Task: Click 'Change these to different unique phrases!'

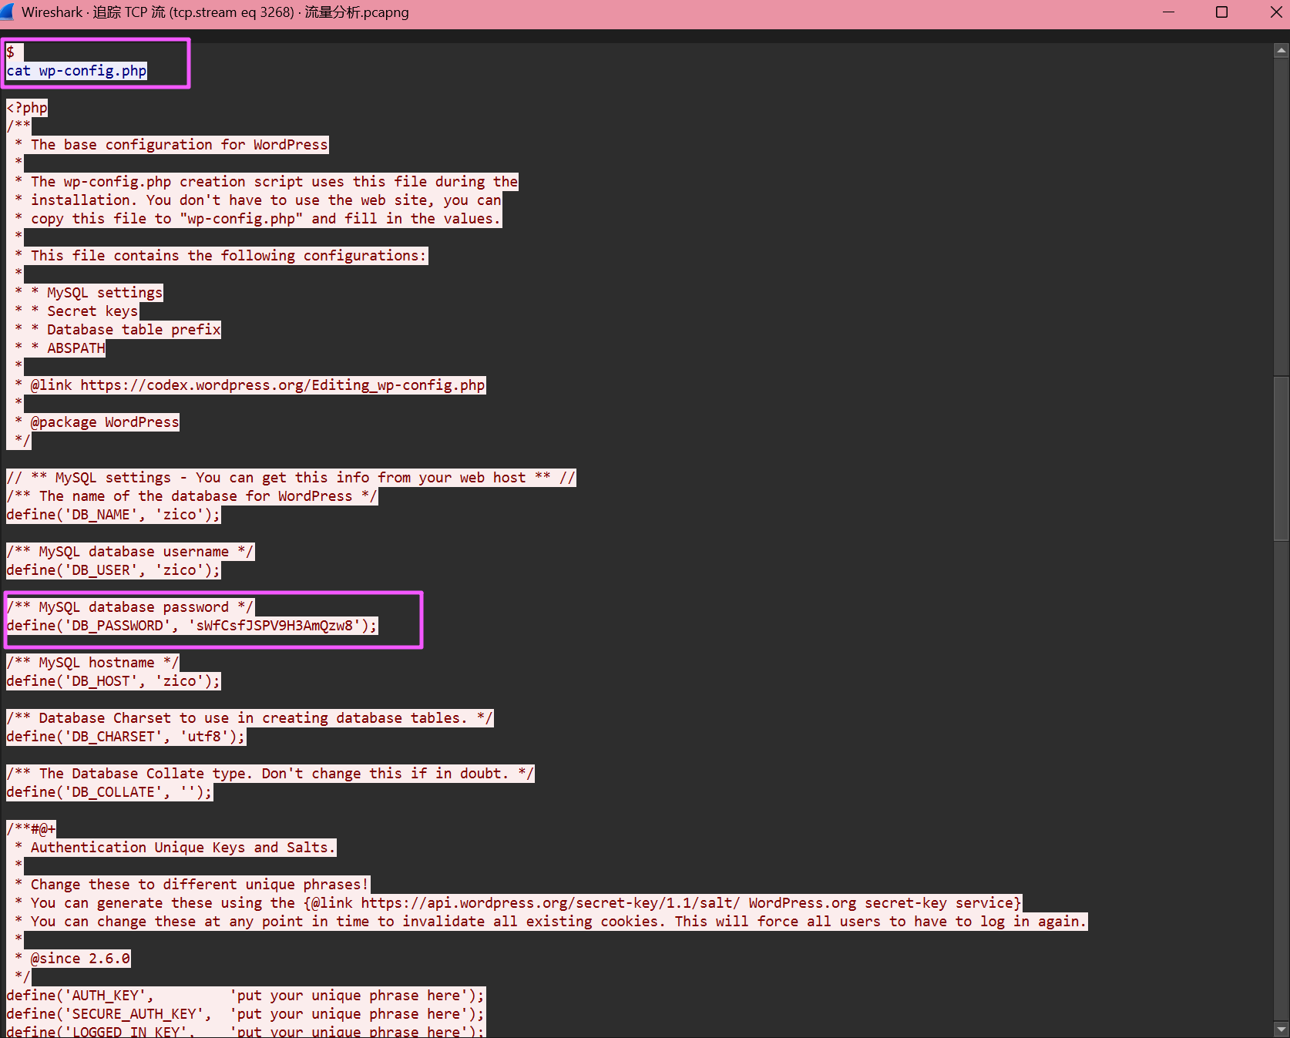Action: [x=200, y=885]
